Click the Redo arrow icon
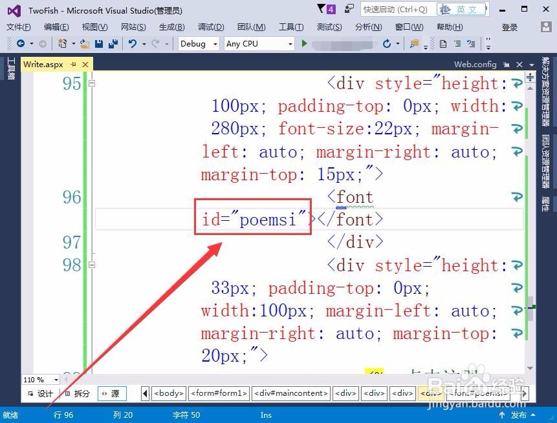 (x=155, y=44)
